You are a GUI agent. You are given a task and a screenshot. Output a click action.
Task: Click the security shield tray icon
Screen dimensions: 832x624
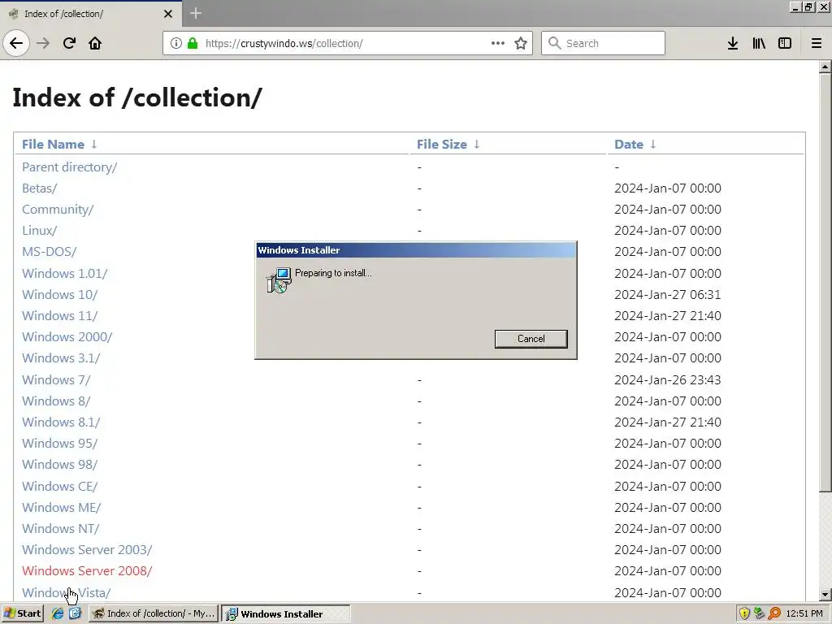pos(744,614)
